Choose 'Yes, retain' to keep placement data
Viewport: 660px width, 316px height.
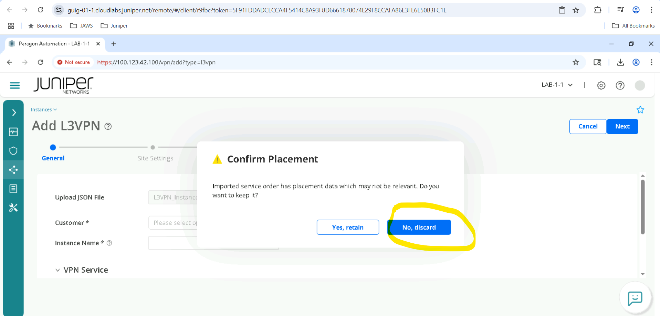(x=348, y=227)
